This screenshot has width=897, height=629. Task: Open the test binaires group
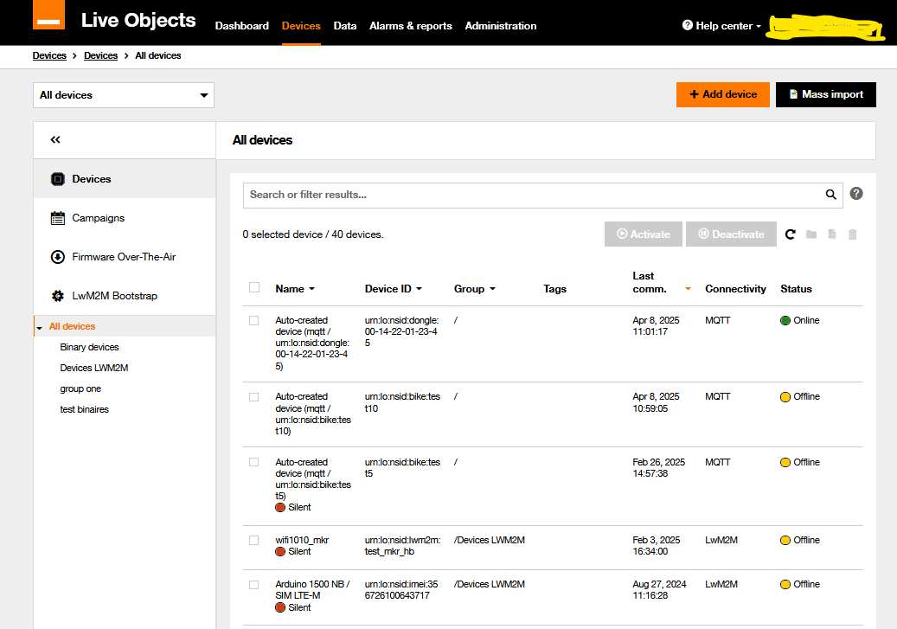[x=84, y=409]
